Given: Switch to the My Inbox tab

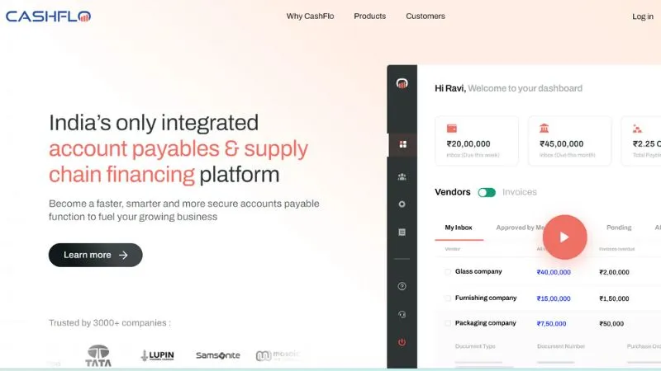Looking at the screenshot, I should pyautogui.click(x=459, y=228).
